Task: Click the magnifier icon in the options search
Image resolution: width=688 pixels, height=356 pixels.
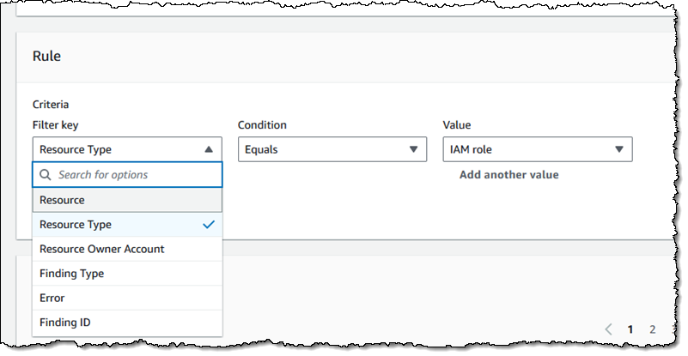Action: [46, 175]
